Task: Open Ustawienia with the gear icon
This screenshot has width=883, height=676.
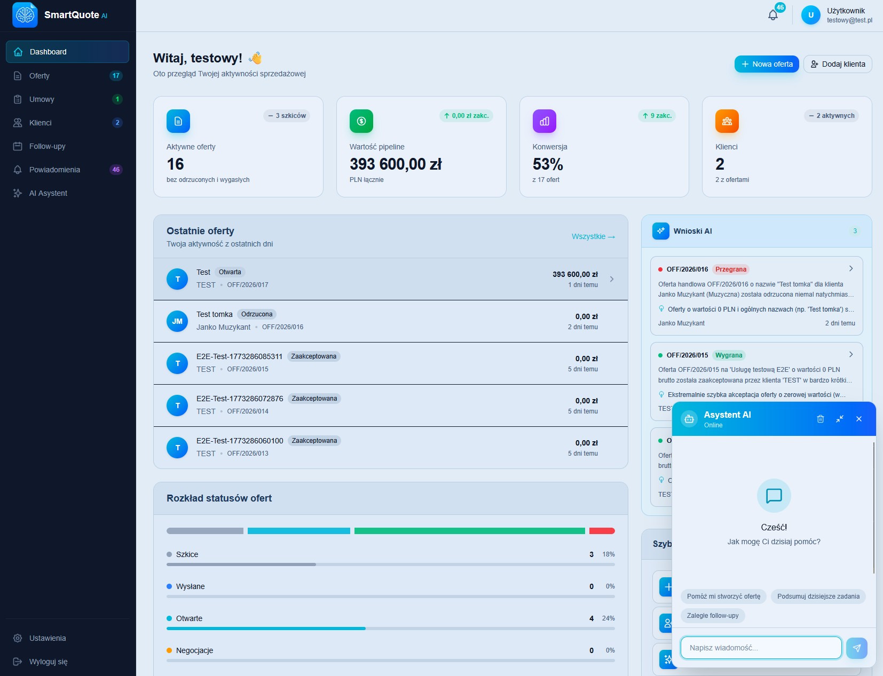Action: tap(18, 638)
